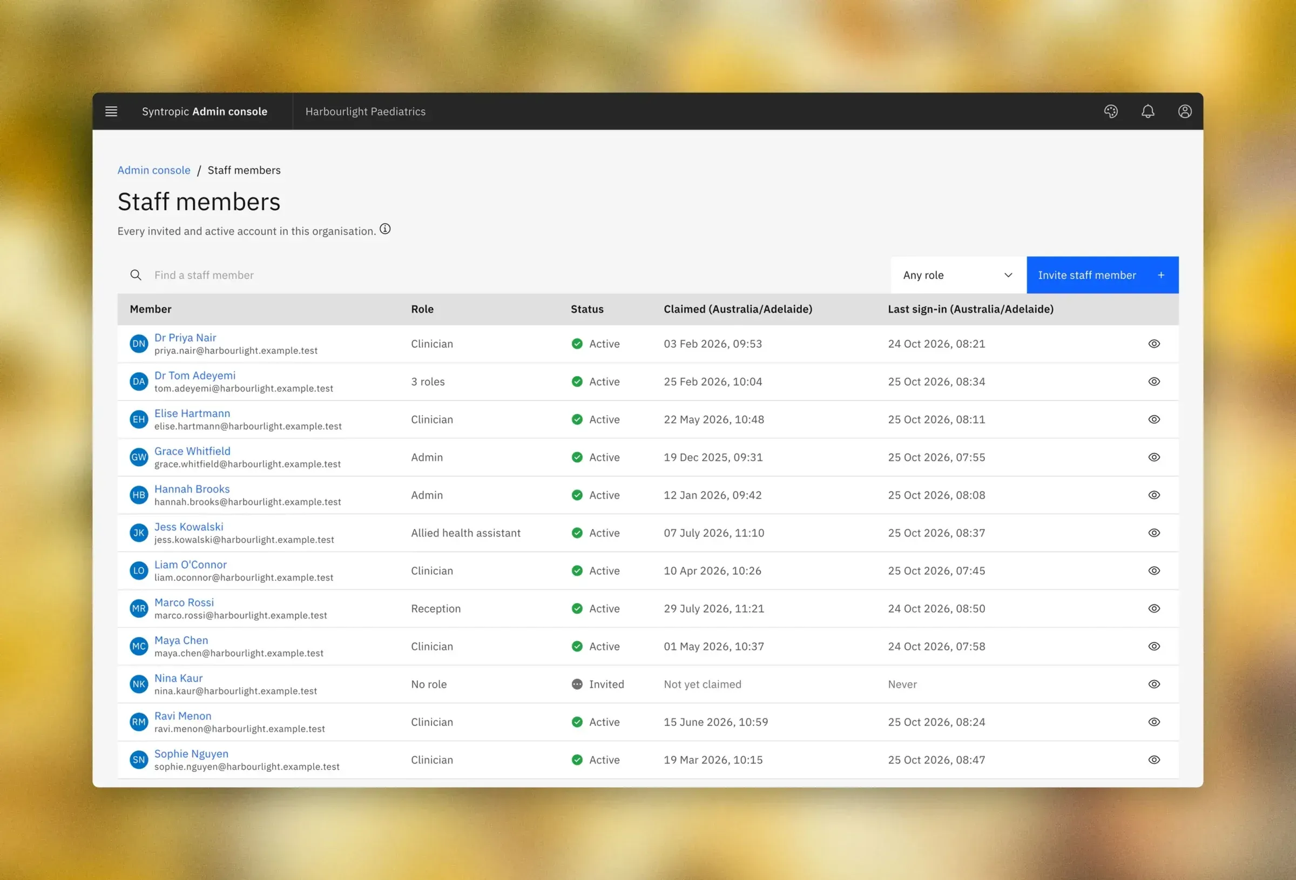The height and width of the screenshot is (880, 1296).
Task: Click the NK avatar badge for Nina Kaur
Action: pyautogui.click(x=139, y=684)
